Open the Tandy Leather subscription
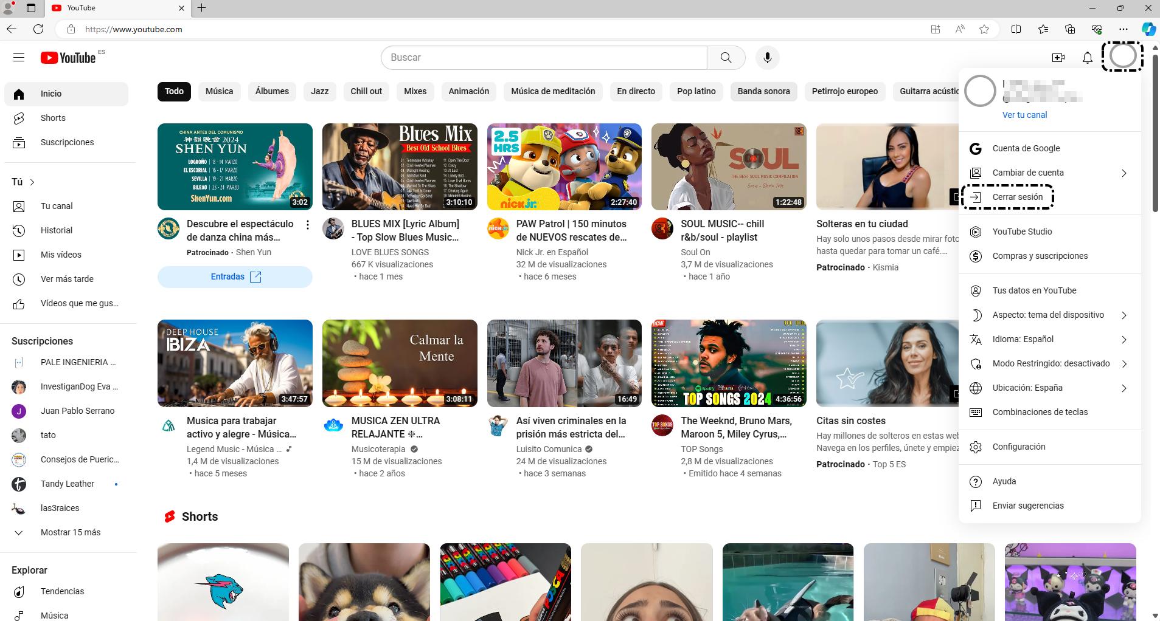Screen dimensions: 1160x621 (x=66, y=484)
